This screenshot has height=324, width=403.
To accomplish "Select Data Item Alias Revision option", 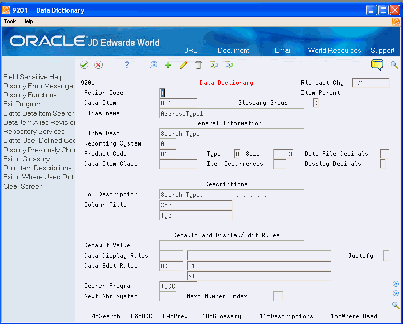I will tap(39, 123).
